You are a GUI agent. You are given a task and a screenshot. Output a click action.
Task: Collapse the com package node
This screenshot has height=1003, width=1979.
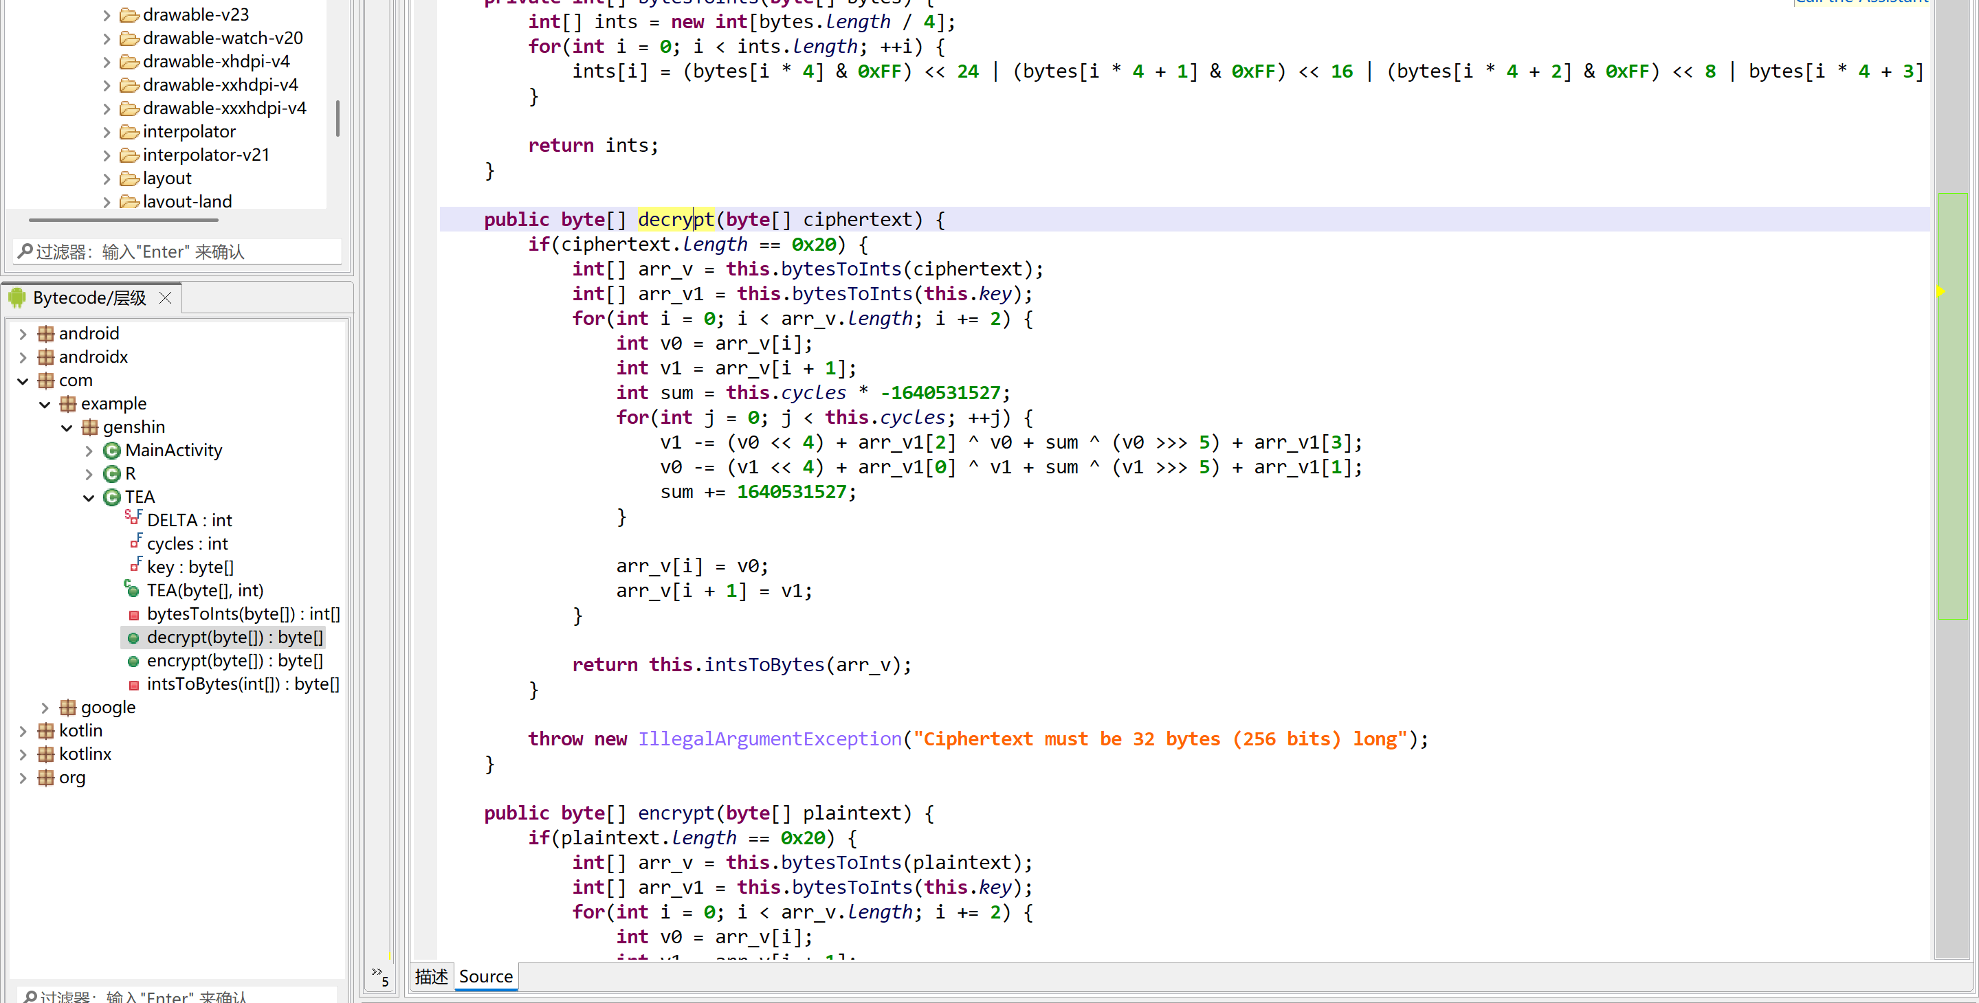23,381
